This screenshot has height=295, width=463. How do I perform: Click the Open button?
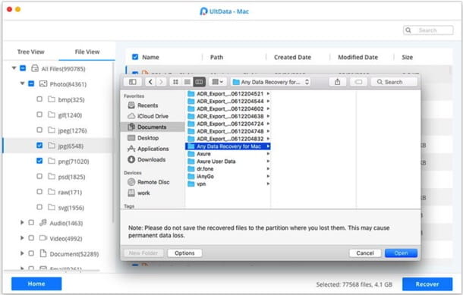(401, 253)
